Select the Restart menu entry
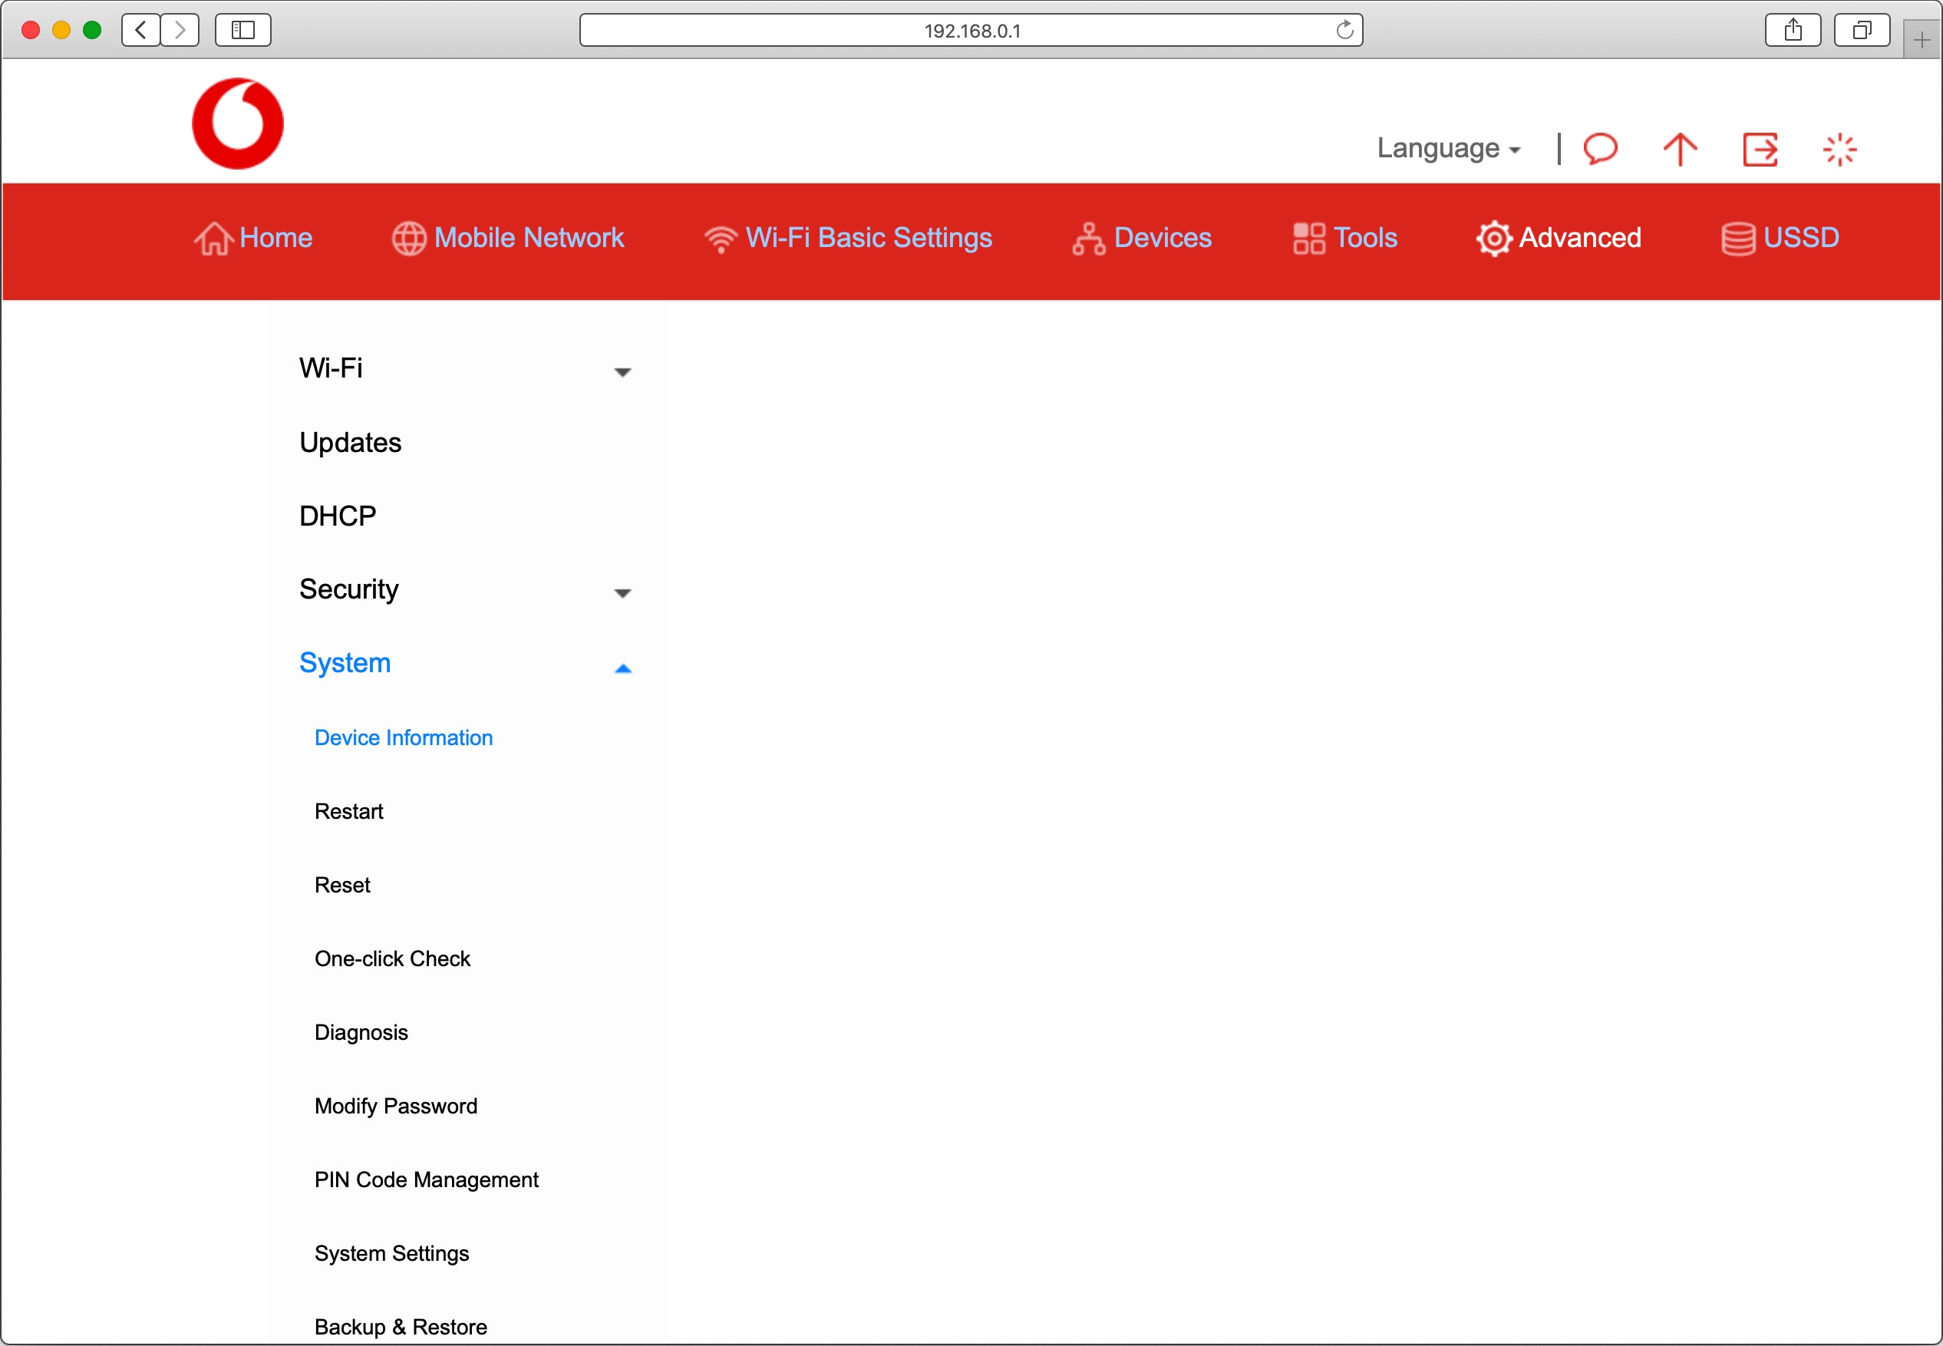 pyautogui.click(x=348, y=811)
